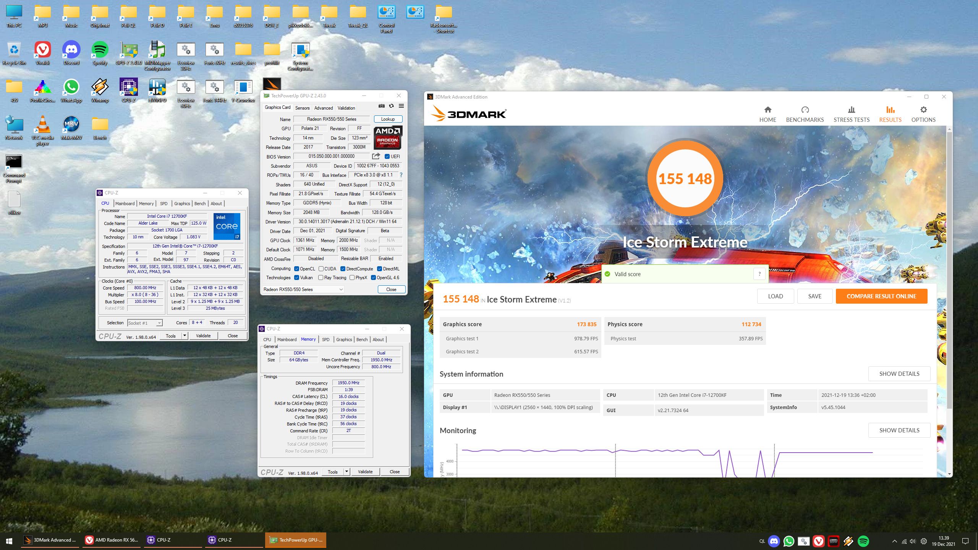Open the Windows Start menu
978x550 pixels.
9,541
